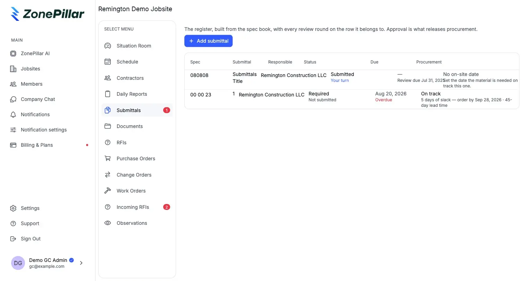Click the Aug 20, 2026 due date
Screen dimensions: 525x281
[x=391, y=94]
